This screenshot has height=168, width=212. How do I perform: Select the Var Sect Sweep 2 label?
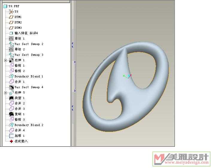(29, 44)
